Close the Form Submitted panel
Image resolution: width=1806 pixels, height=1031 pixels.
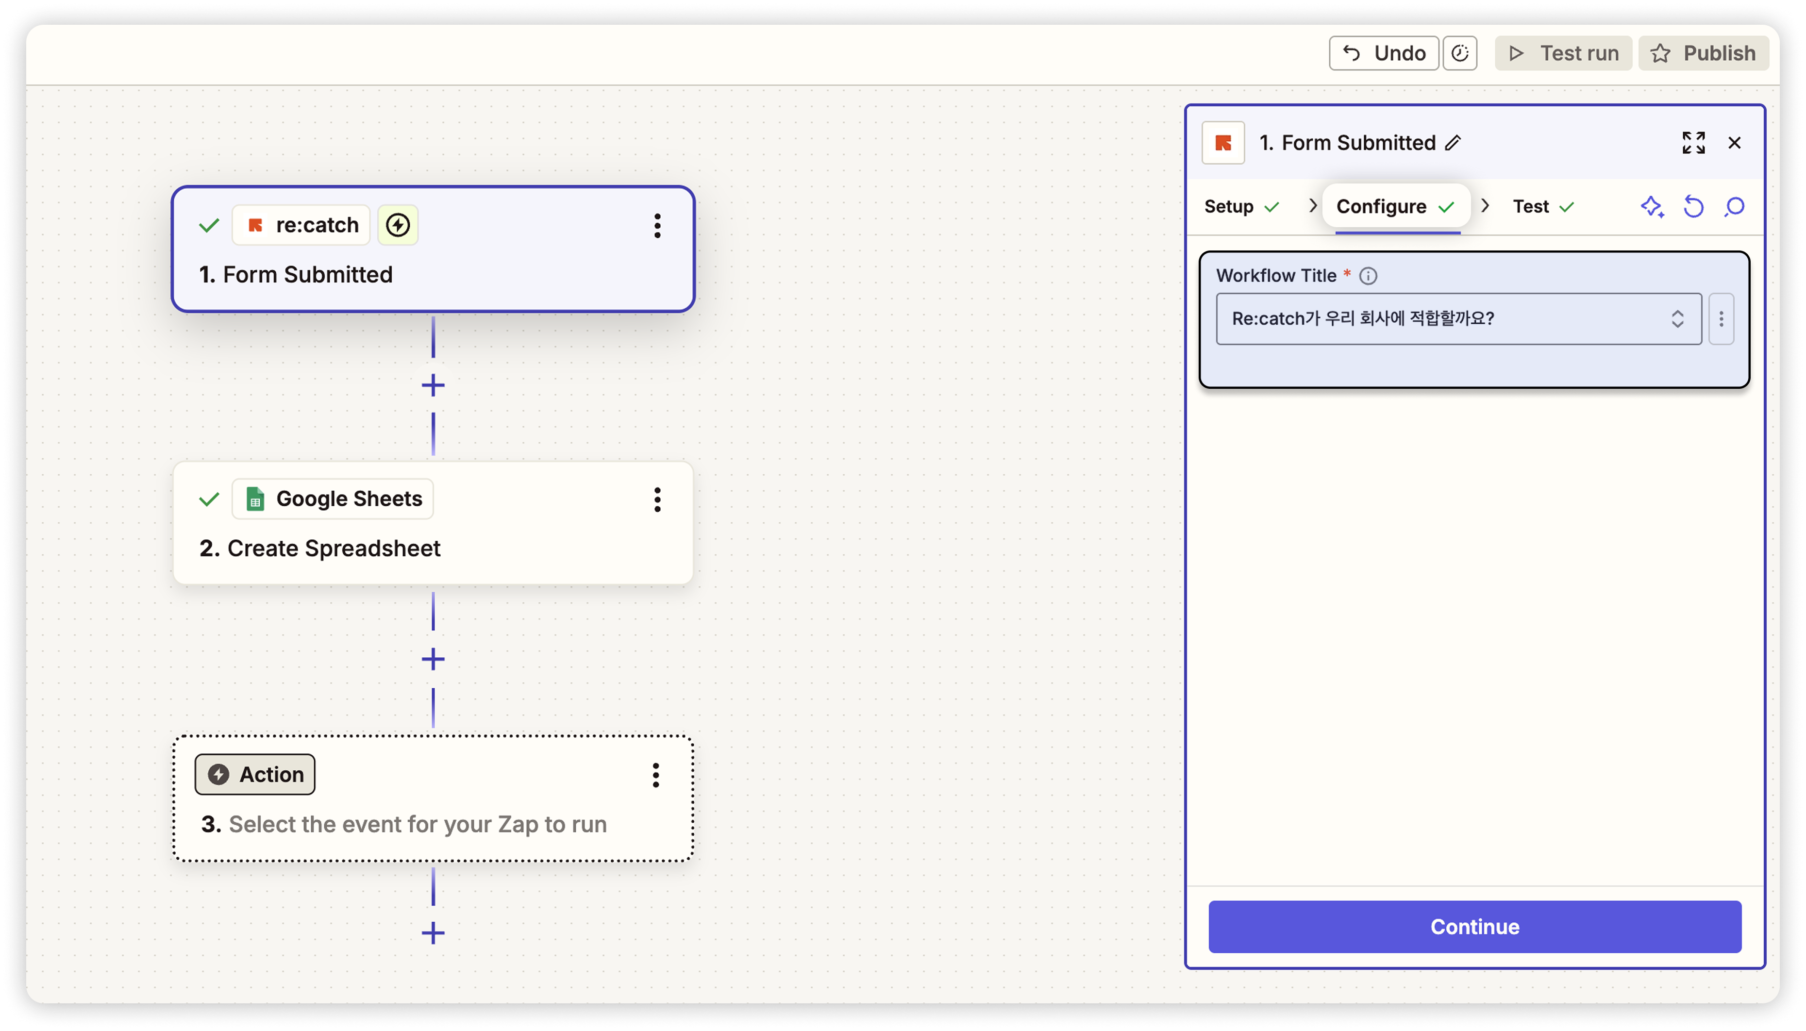[x=1735, y=142]
